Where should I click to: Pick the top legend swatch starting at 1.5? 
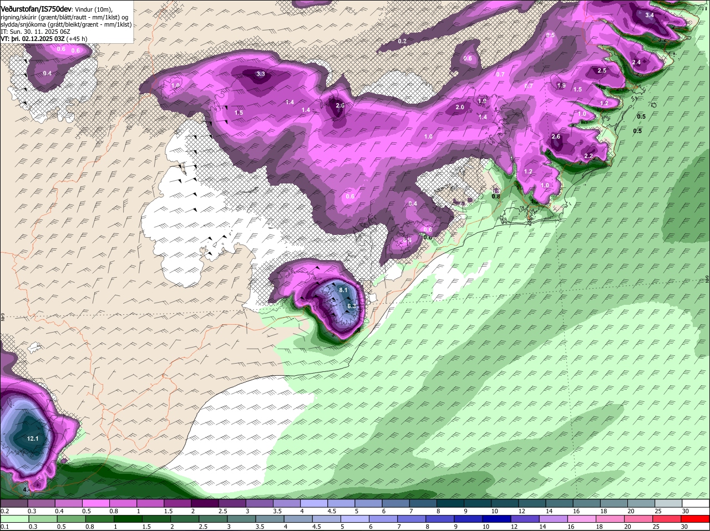[x=177, y=503]
